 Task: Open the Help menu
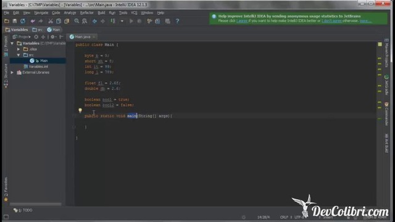160,12
